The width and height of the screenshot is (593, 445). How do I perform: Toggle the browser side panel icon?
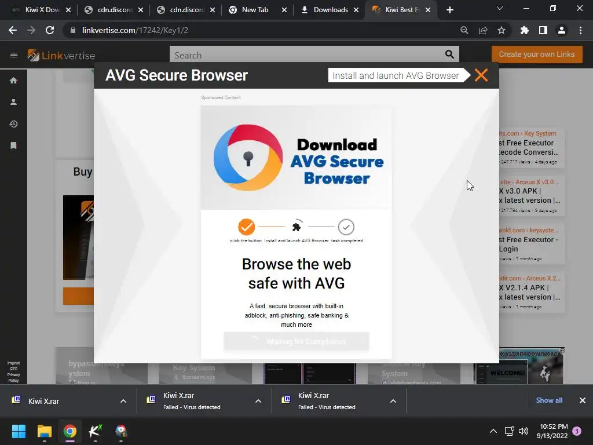(543, 30)
